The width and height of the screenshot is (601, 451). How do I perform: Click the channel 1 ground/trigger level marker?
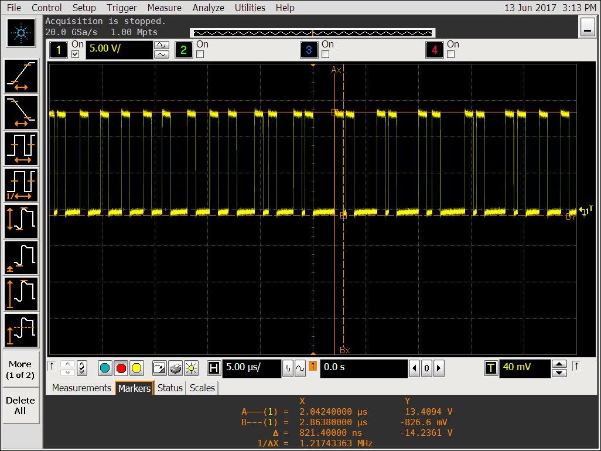[585, 211]
